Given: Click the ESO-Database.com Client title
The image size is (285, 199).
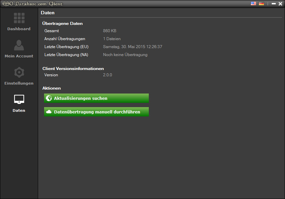Looking at the screenshot, I should click(32, 4).
